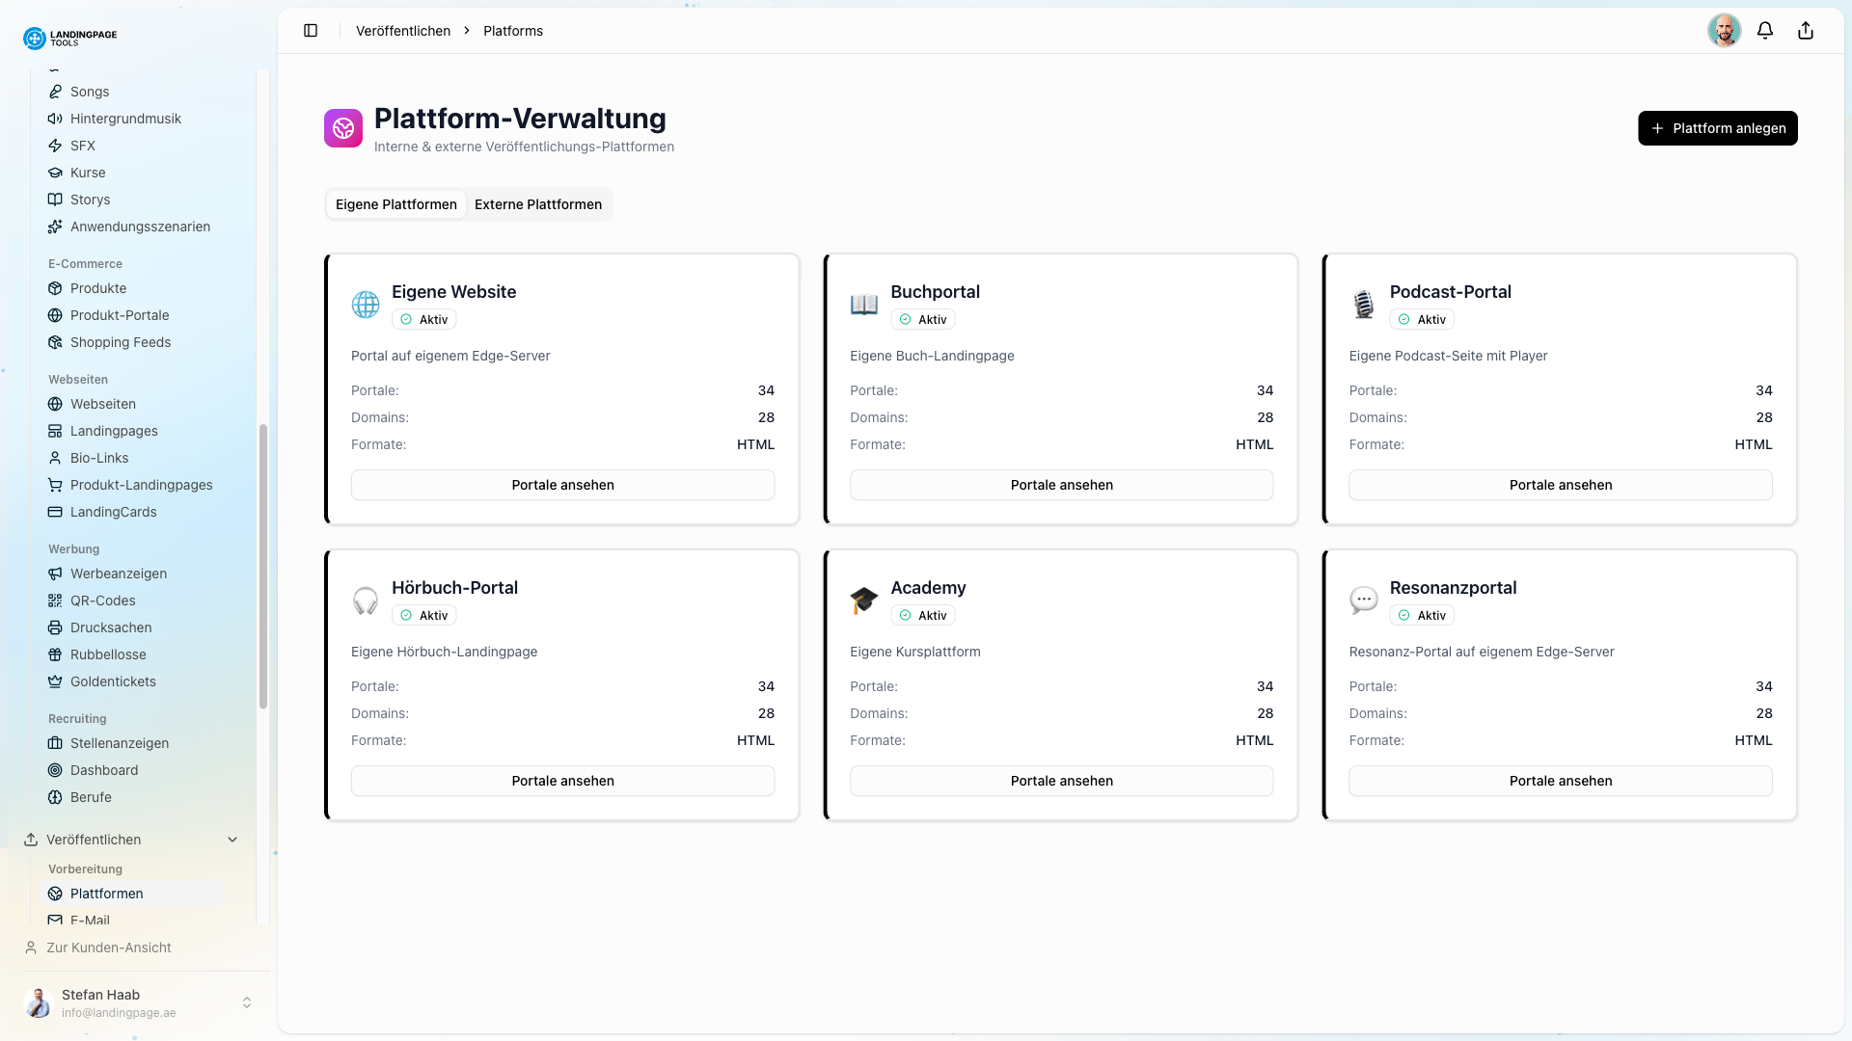This screenshot has width=1852, height=1041.
Task: Click the Podcast-Portal microphone icon
Action: click(x=1363, y=304)
